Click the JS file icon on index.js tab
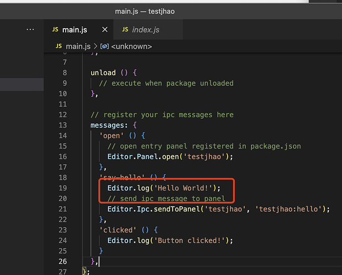Screen dimensions: 342x275 point(125,30)
